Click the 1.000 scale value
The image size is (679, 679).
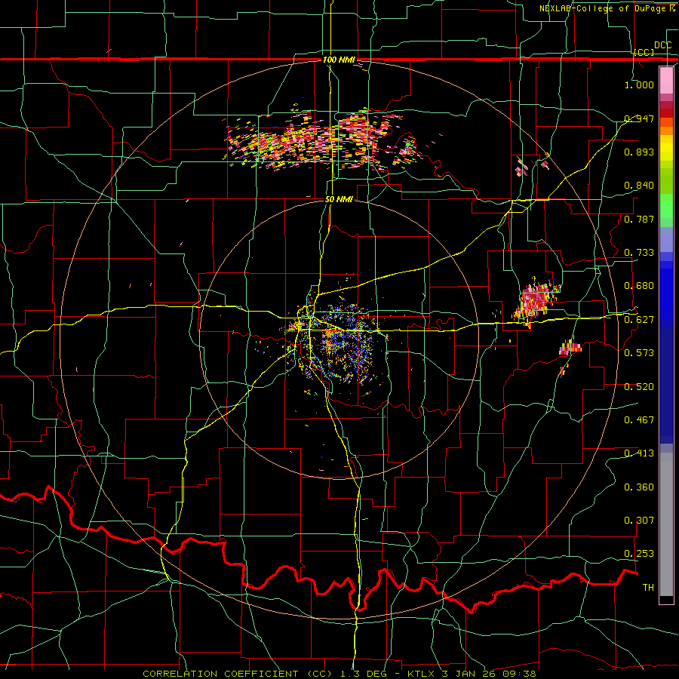pos(639,84)
